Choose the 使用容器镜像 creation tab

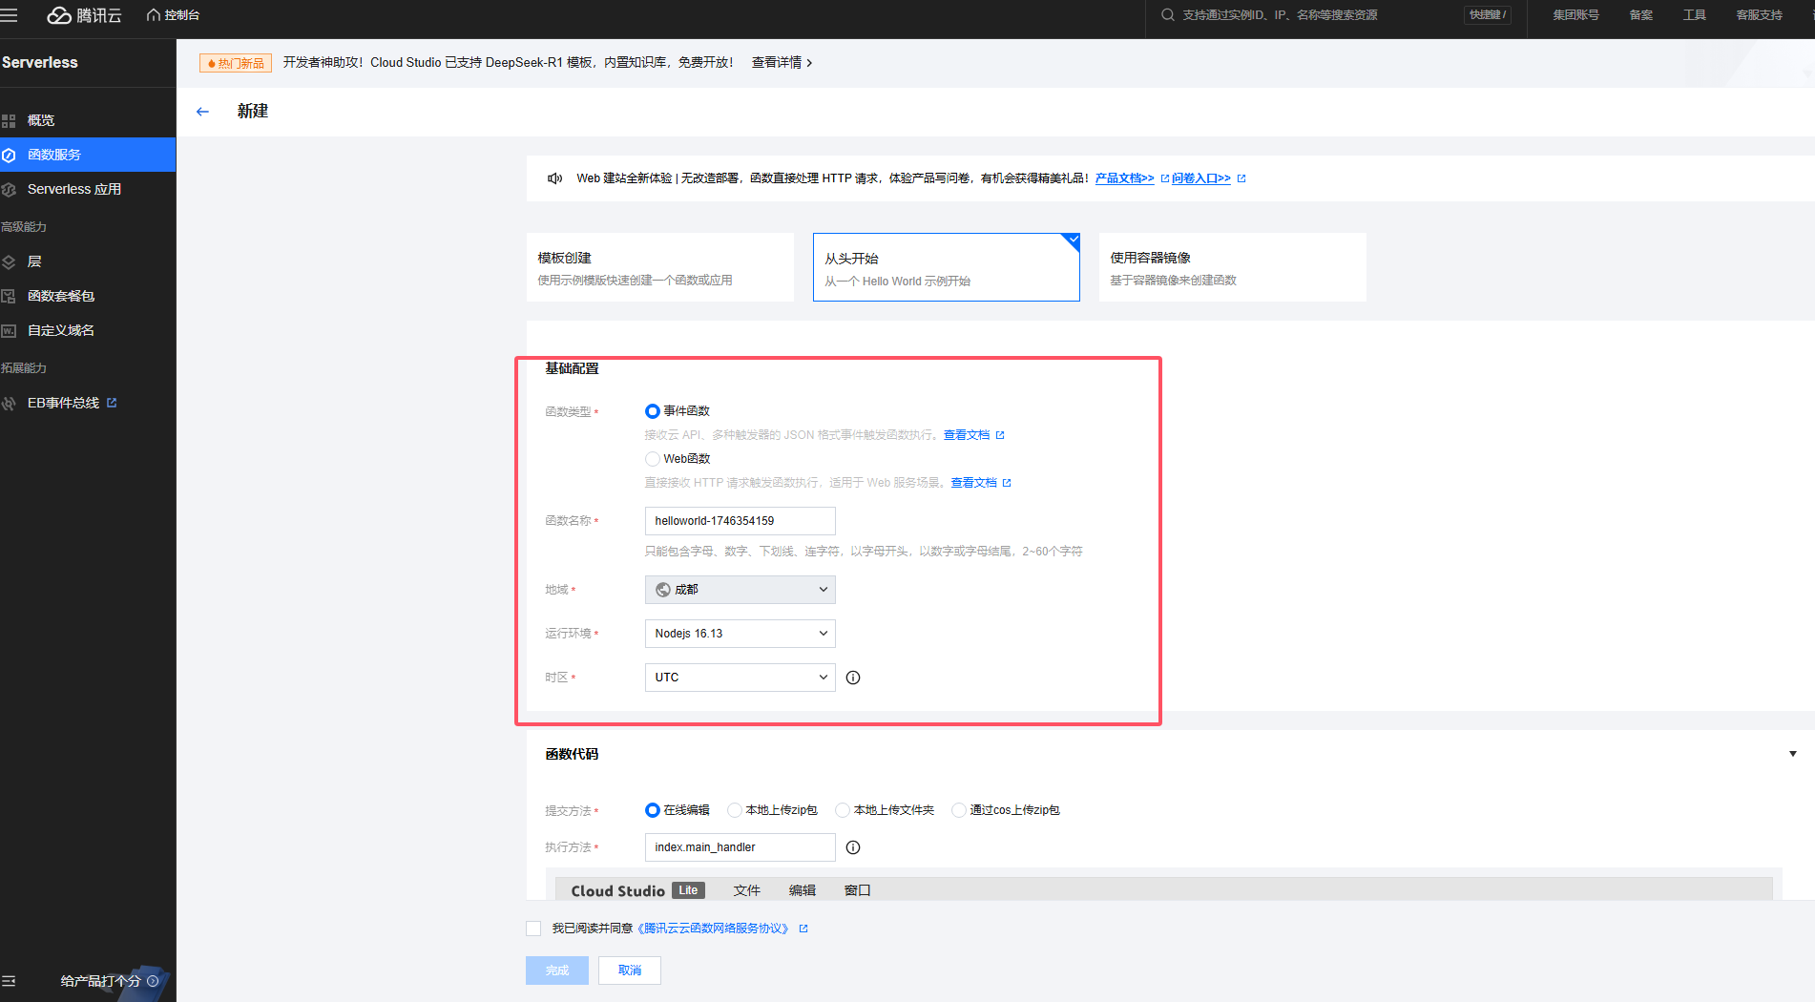[1232, 267]
